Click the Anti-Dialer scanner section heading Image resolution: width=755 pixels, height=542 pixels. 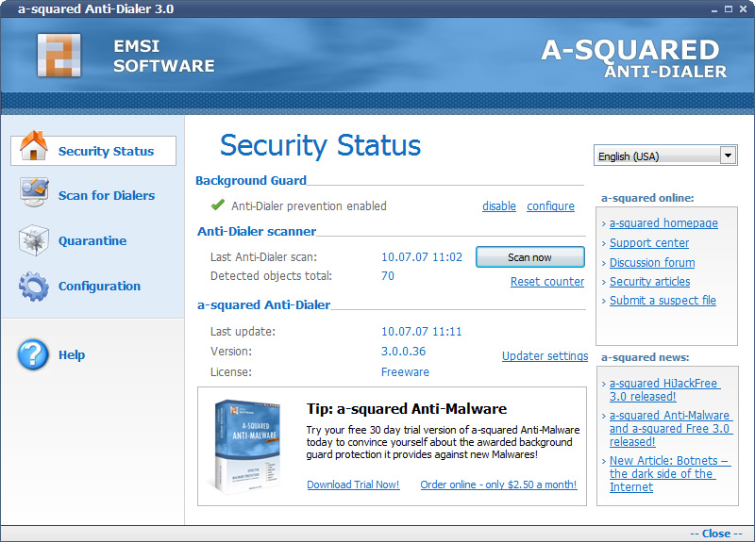257,231
